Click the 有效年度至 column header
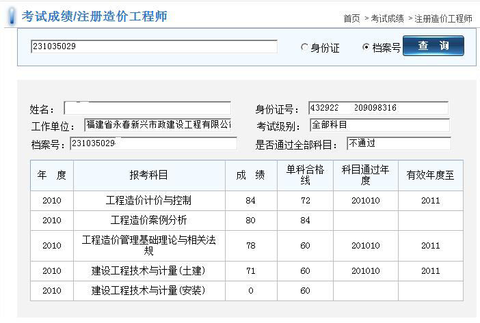 tap(430, 175)
